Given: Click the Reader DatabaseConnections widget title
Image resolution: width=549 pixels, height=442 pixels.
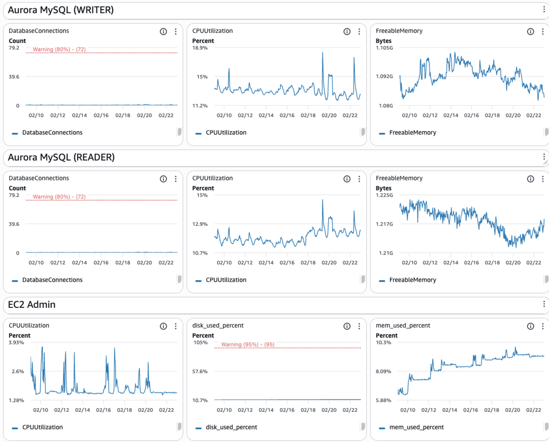Looking at the screenshot, I should tap(39, 178).
